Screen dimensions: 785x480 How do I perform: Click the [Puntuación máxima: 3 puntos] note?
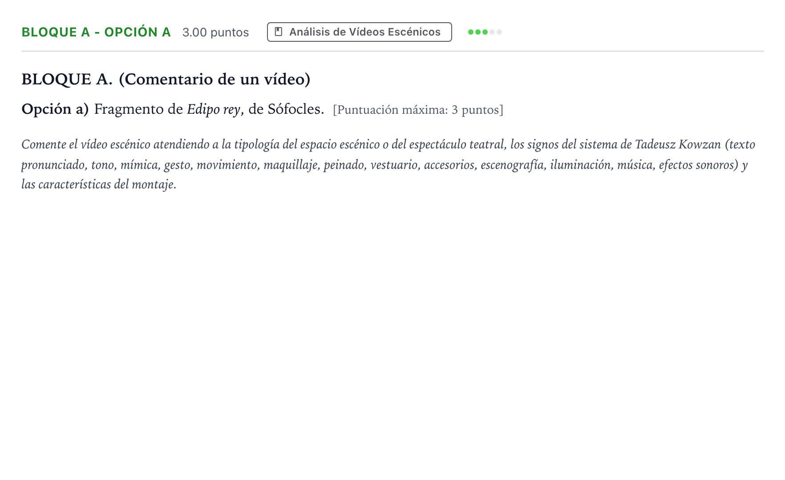pos(418,110)
